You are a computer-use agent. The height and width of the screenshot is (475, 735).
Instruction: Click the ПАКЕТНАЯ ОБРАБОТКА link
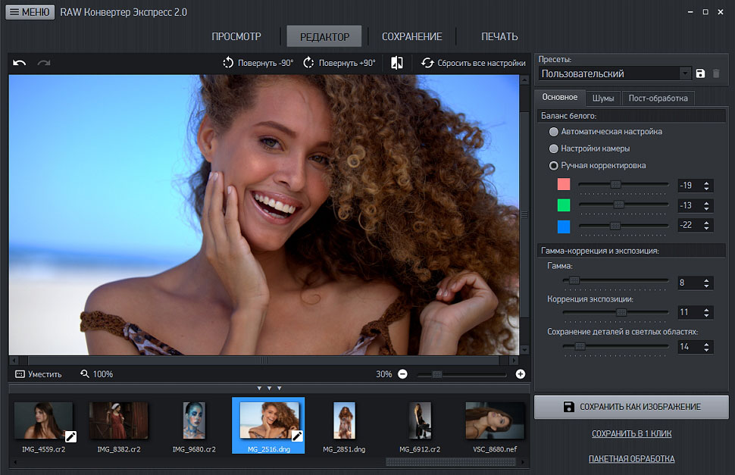pos(631,458)
